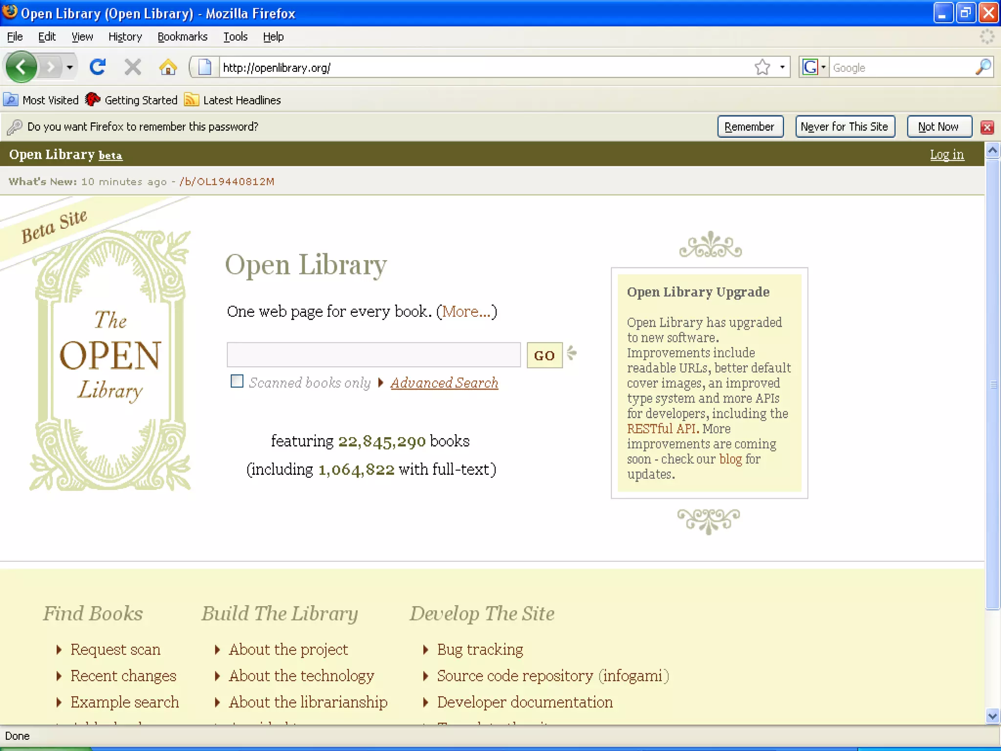This screenshot has height=751, width=1001.
Task: Close the password notification bar
Action: click(x=987, y=127)
